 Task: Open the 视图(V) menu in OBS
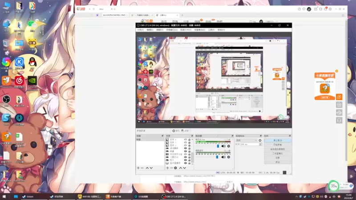[160, 30]
